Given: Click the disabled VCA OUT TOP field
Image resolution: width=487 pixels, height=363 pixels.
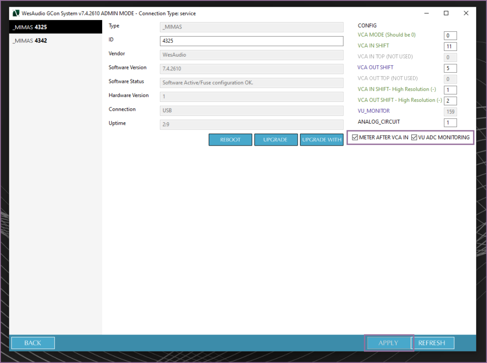Looking at the screenshot, I should tap(450, 79).
